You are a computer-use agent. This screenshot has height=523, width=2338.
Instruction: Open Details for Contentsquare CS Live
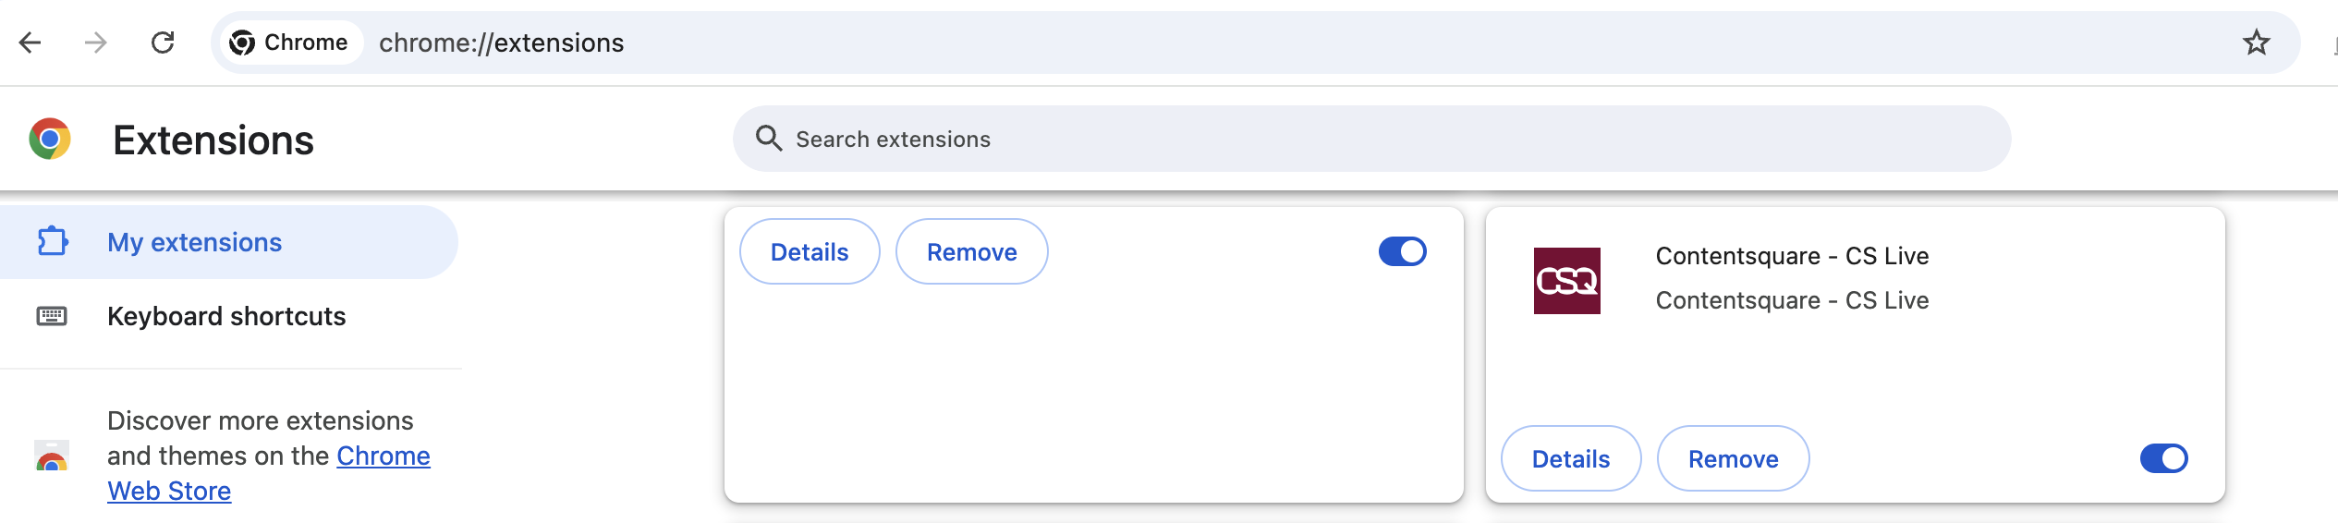pyautogui.click(x=1570, y=458)
